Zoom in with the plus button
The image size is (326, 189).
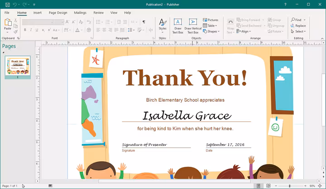[305, 186]
